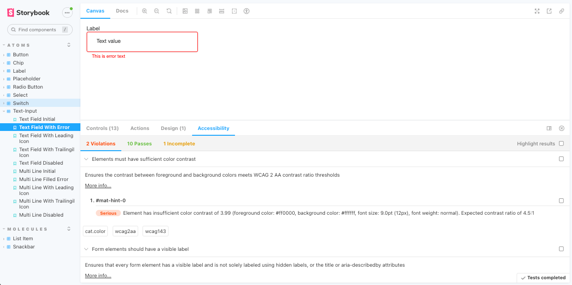Collapse or expand all Atoms items
The width and height of the screenshot is (572, 285).
(68, 45)
